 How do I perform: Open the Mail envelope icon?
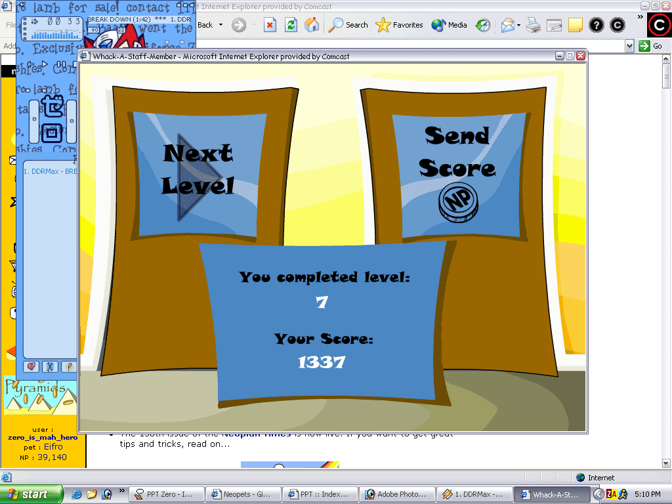point(507,25)
